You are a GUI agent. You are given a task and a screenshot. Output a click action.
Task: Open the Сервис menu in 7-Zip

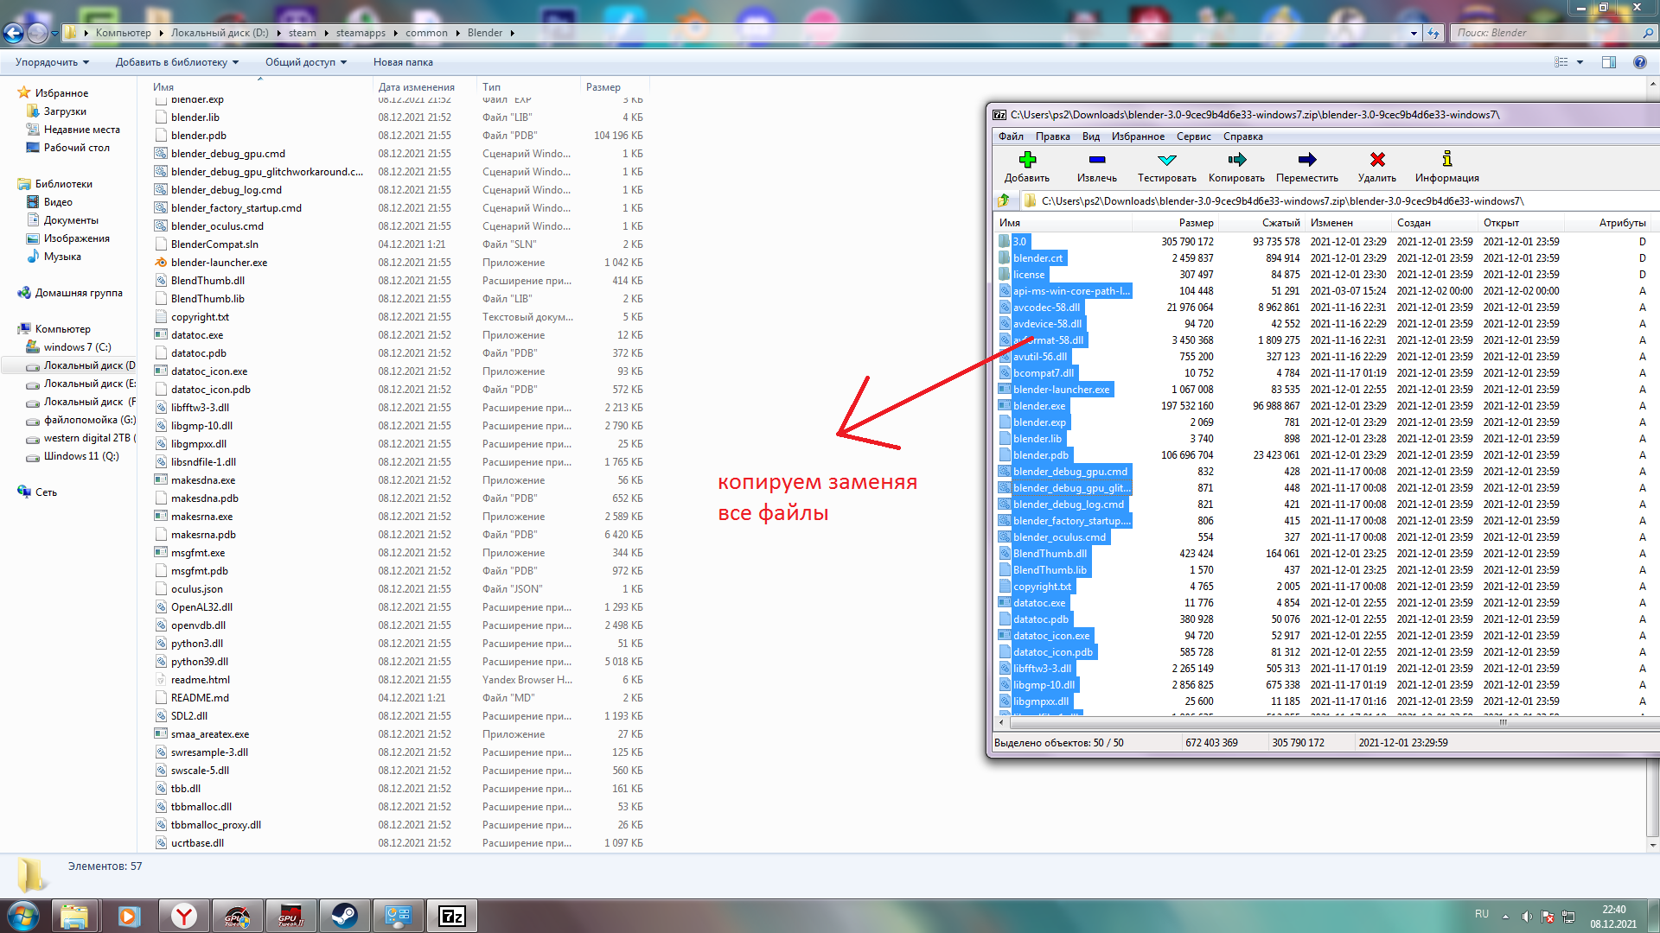coord(1193,136)
